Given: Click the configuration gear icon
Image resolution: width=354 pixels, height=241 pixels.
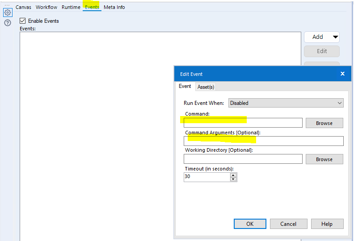Looking at the screenshot, I should (x=8, y=12).
